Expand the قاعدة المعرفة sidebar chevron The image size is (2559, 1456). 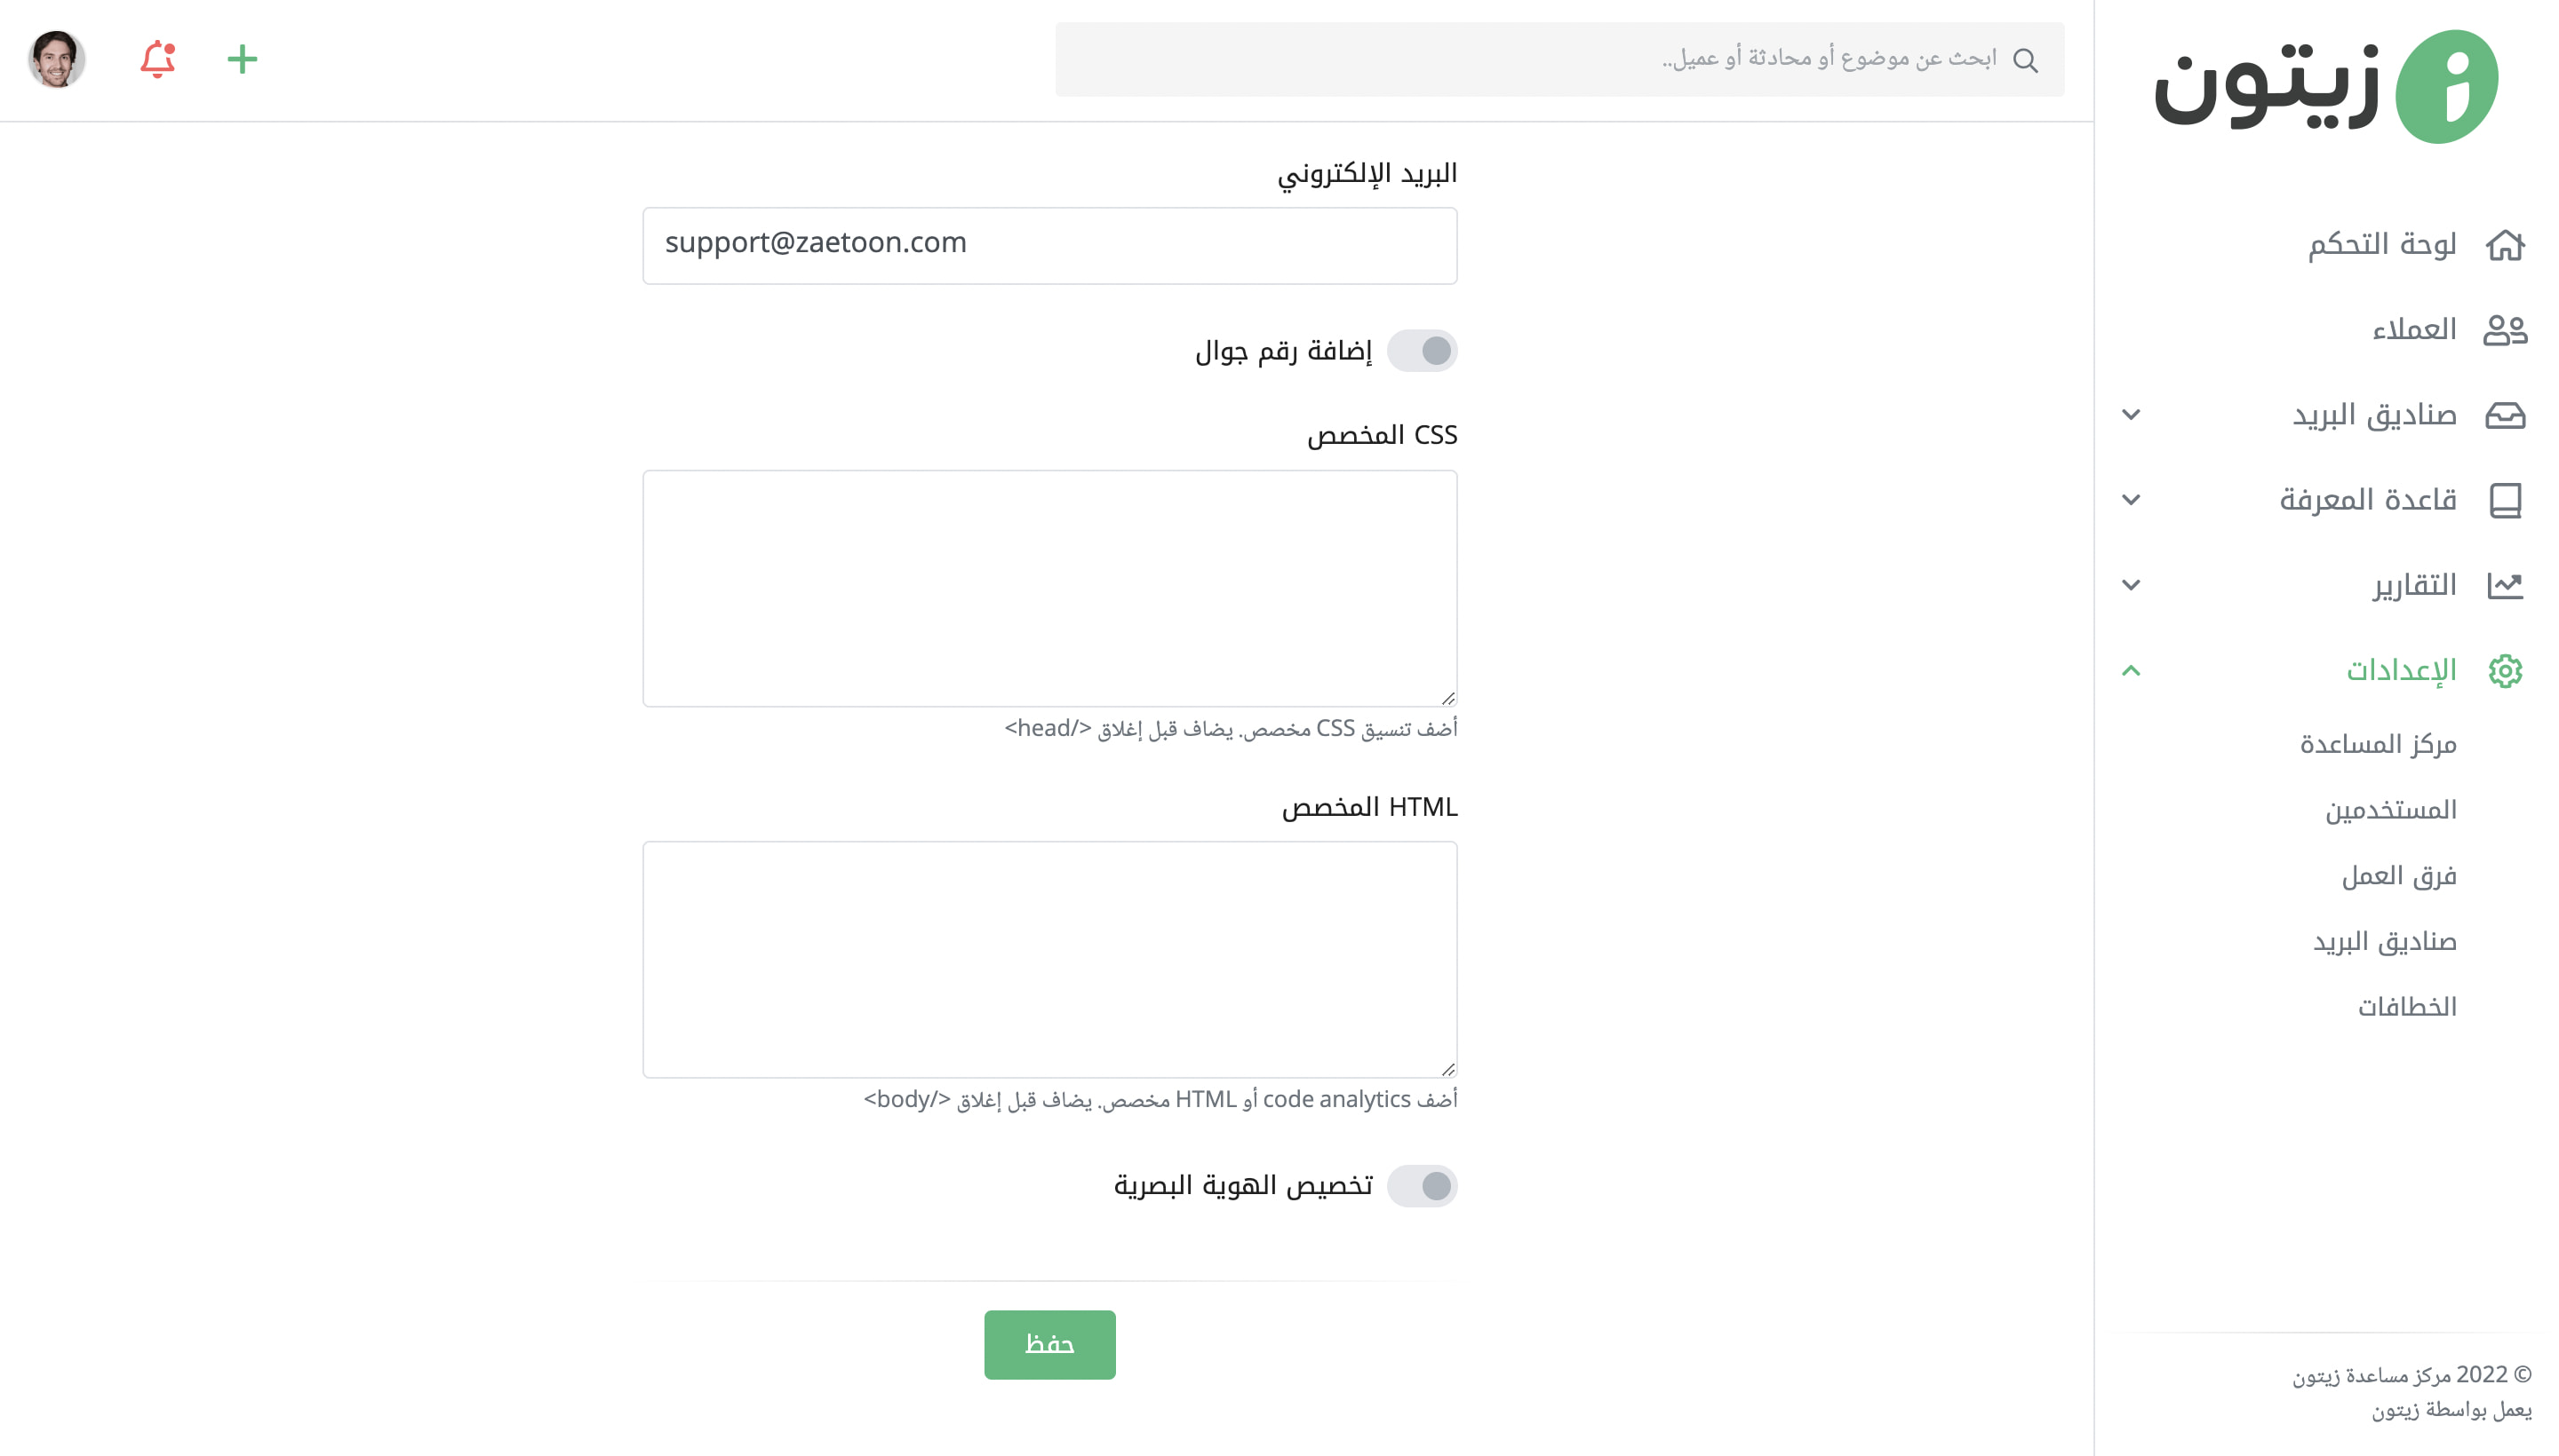click(2131, 500)
